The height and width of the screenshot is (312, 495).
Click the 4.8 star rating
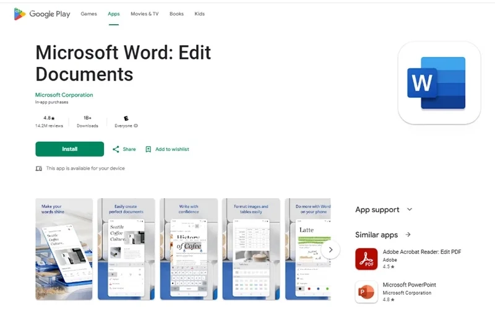tap(49, 118)
